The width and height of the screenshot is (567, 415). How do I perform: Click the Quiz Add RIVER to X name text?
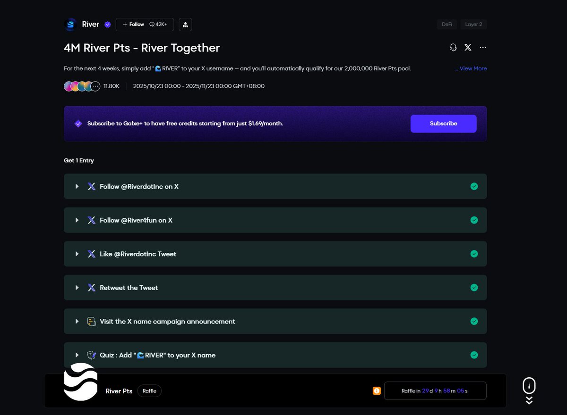pyautogui.click(x=157, y=355)
